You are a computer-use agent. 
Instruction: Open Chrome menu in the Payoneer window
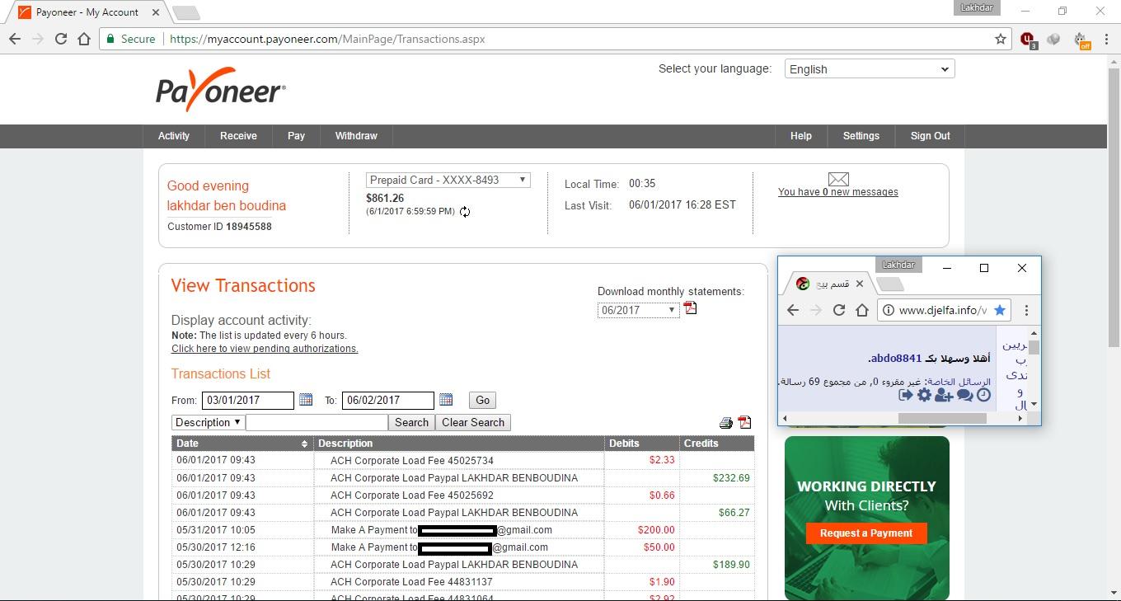1105,39
